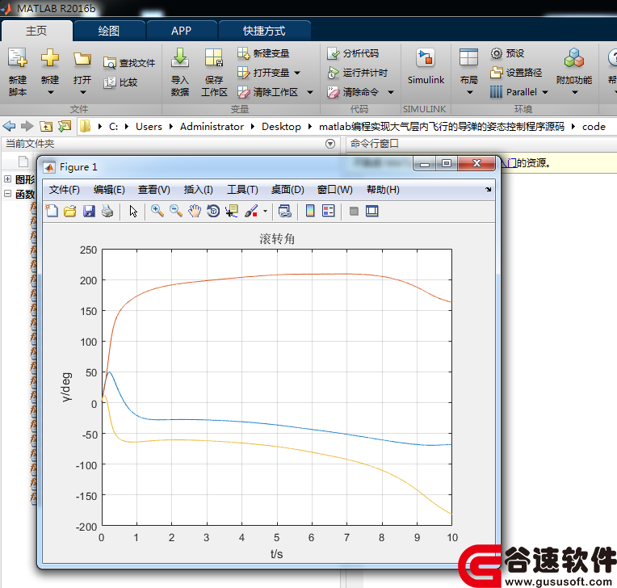
Task: Click the Layout (布局) icon
Action: point(468,58)
